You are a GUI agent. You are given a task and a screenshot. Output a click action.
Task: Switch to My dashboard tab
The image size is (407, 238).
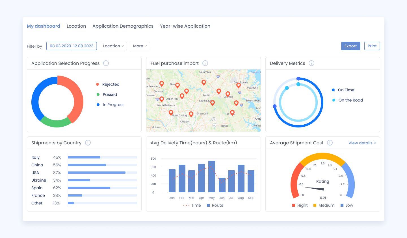[x=44, y=26]
